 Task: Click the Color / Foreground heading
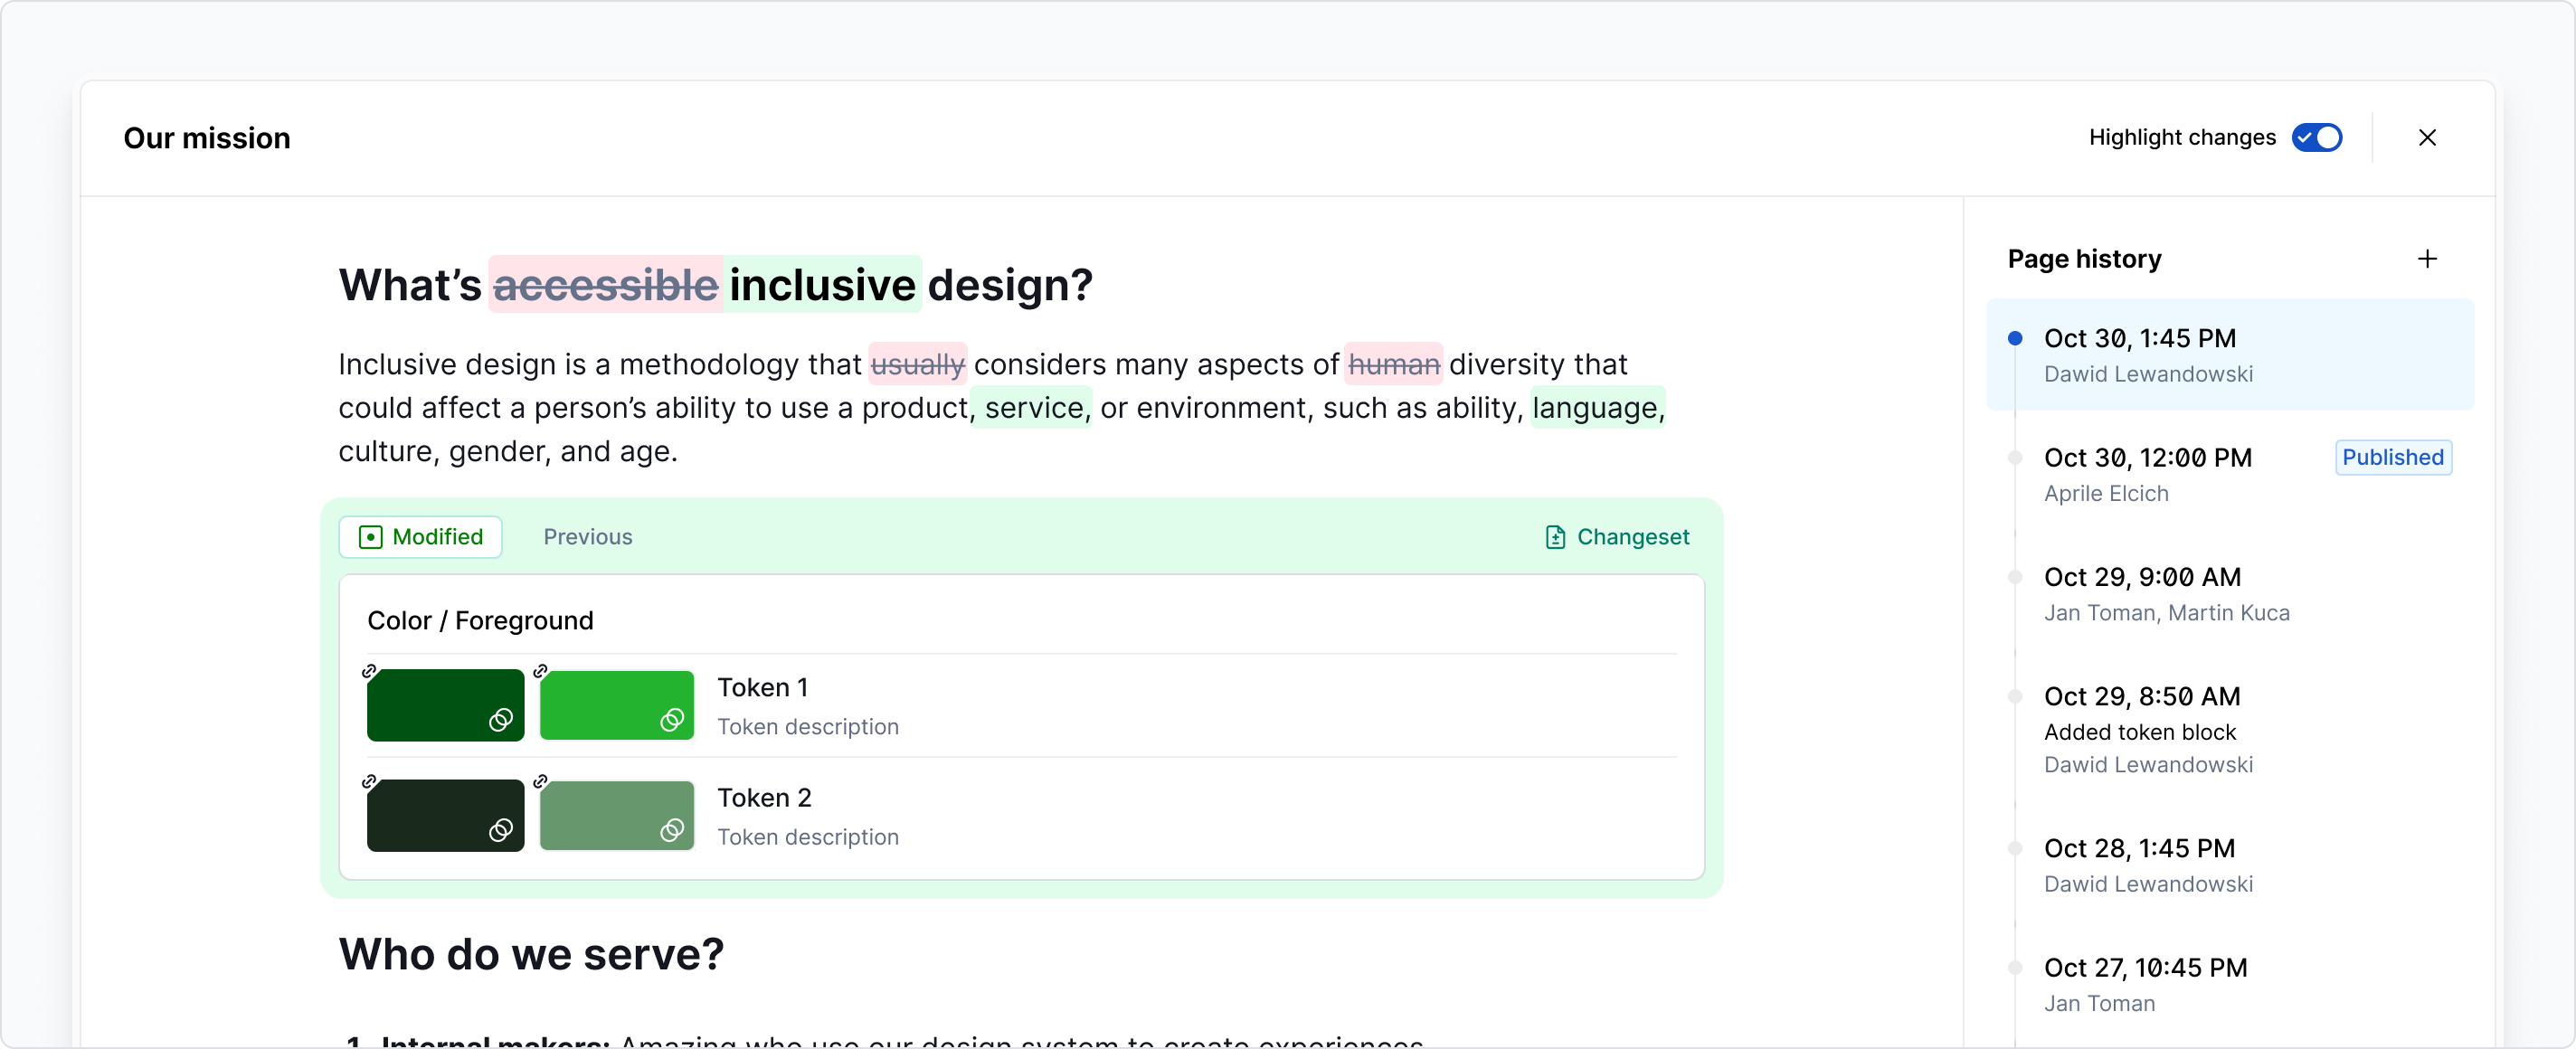tap(480, 621)
